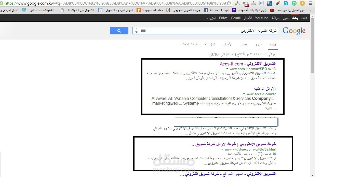348x177 pixels.
Task: Open الأخبار in the black Google bar
Action: click(x=248, y=18)
